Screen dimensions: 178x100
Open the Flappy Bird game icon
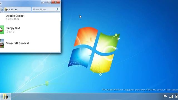pos(2,30)
